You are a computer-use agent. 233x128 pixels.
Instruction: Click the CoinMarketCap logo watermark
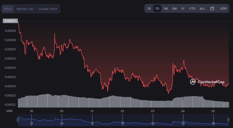[207, 82]
